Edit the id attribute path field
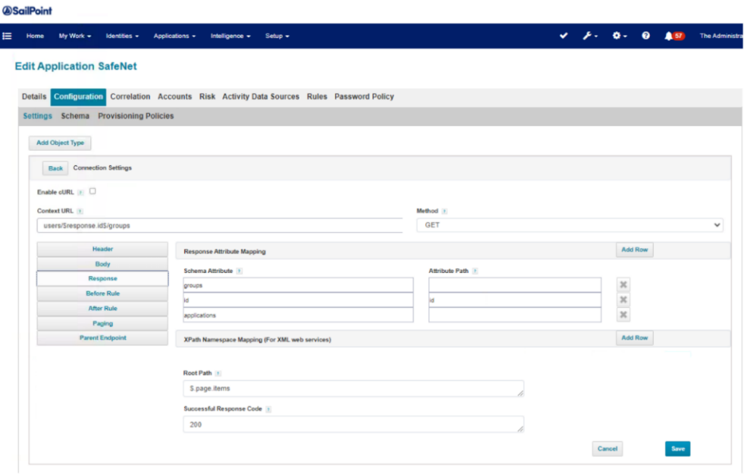Screen dimensions: 744x474 (515, 300)
